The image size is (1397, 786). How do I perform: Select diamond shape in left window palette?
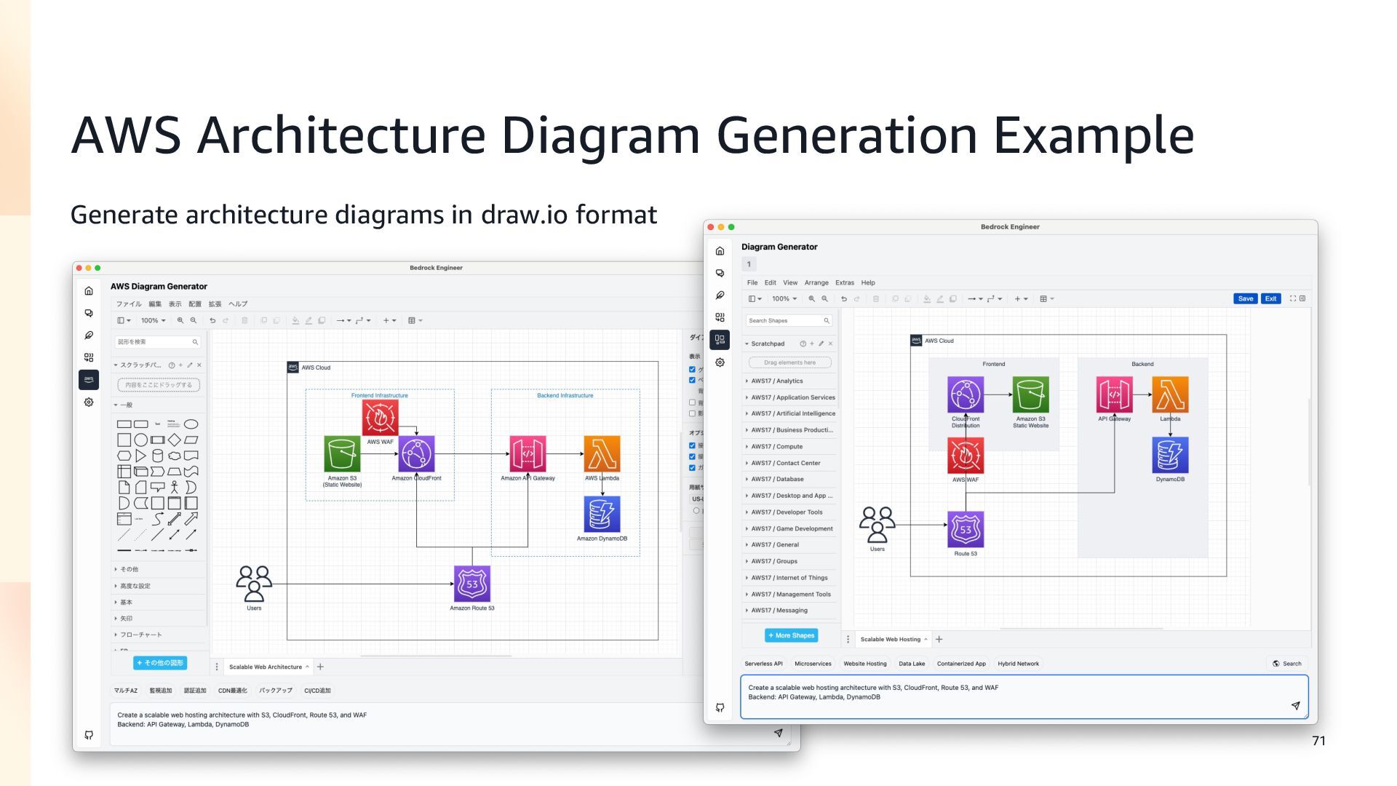(174, 440)
